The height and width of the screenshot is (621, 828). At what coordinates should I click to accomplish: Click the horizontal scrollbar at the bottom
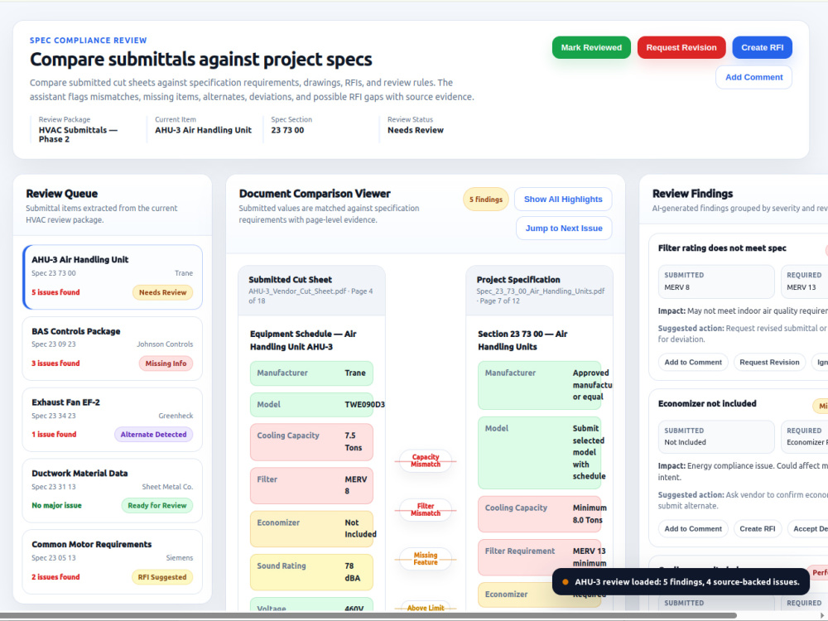pos(368,616)
